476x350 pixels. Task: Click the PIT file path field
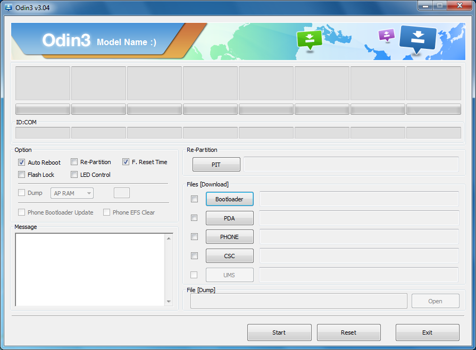point(351,164)
